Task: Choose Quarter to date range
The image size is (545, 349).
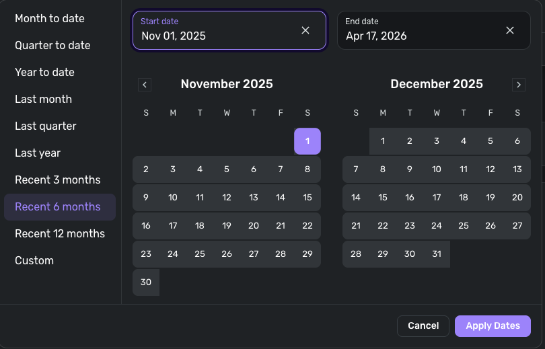Action: pyautogui.click(x=52, y=45)
